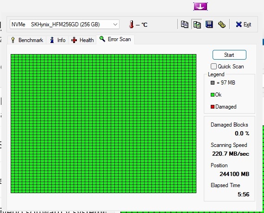
Task: Click the drive selector chevron arrow
Action: pos(115,24)
